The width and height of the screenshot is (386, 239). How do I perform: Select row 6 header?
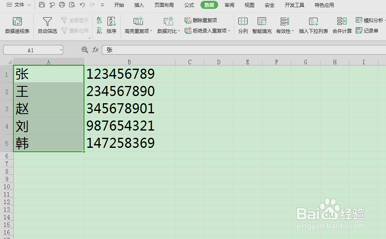[7, 156]
